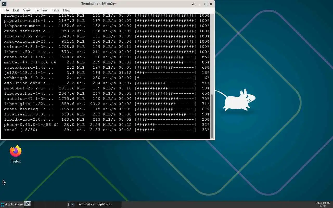The width and height of the screenshot is (333, 208).
Task: Click the 02:09 remaining time for webkitgtk
Action: (125, 78)
